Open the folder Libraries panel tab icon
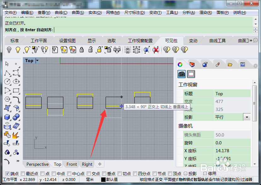The height and width of the screenshot is (185, 261). [x=230, y=65]
